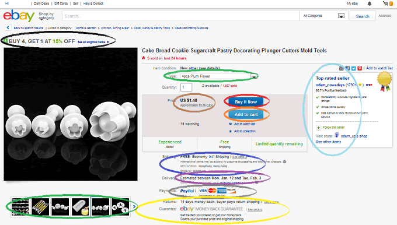Select the first thumbnail in the strip

click(x=20, y=207)
